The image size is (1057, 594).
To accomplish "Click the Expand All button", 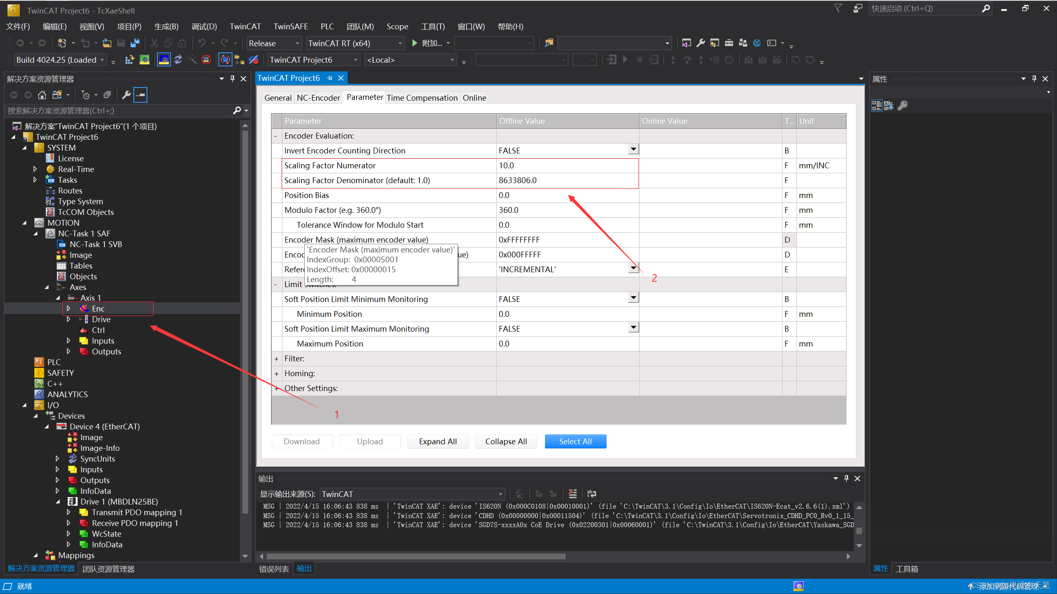I will click(438, 441).
